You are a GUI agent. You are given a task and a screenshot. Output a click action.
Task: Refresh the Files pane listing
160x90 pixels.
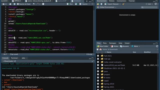(x=157, y=46)
